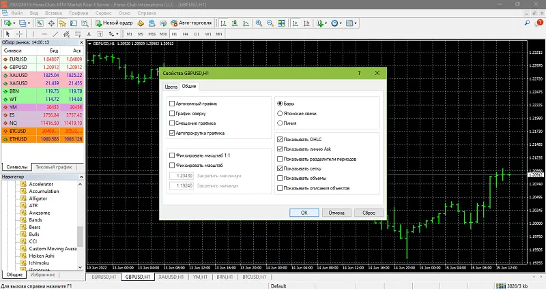The width and height of the screenshot is (546, 289).
Task: Open the Файл menu
Action: pos(16,13)
